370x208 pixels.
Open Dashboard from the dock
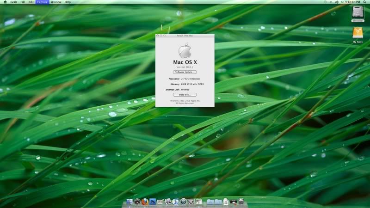(137, 202)
